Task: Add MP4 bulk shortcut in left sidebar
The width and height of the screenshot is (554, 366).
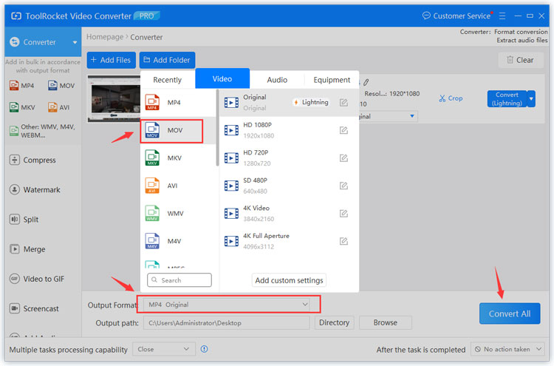Action: (22, 86)
